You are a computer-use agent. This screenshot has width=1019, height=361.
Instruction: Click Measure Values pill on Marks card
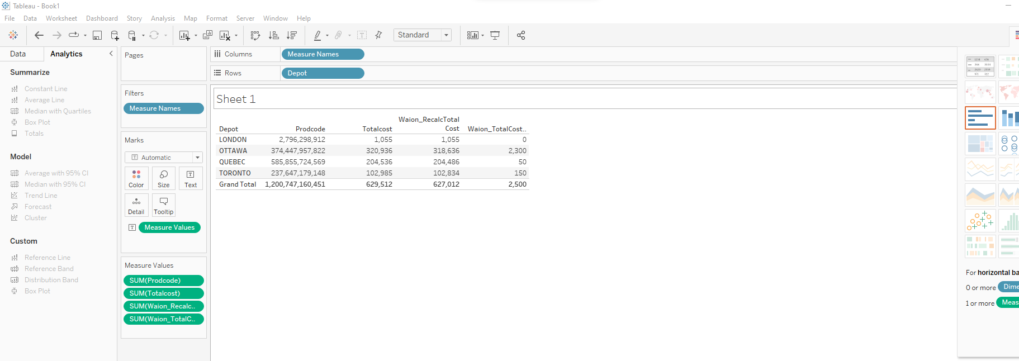169,227
